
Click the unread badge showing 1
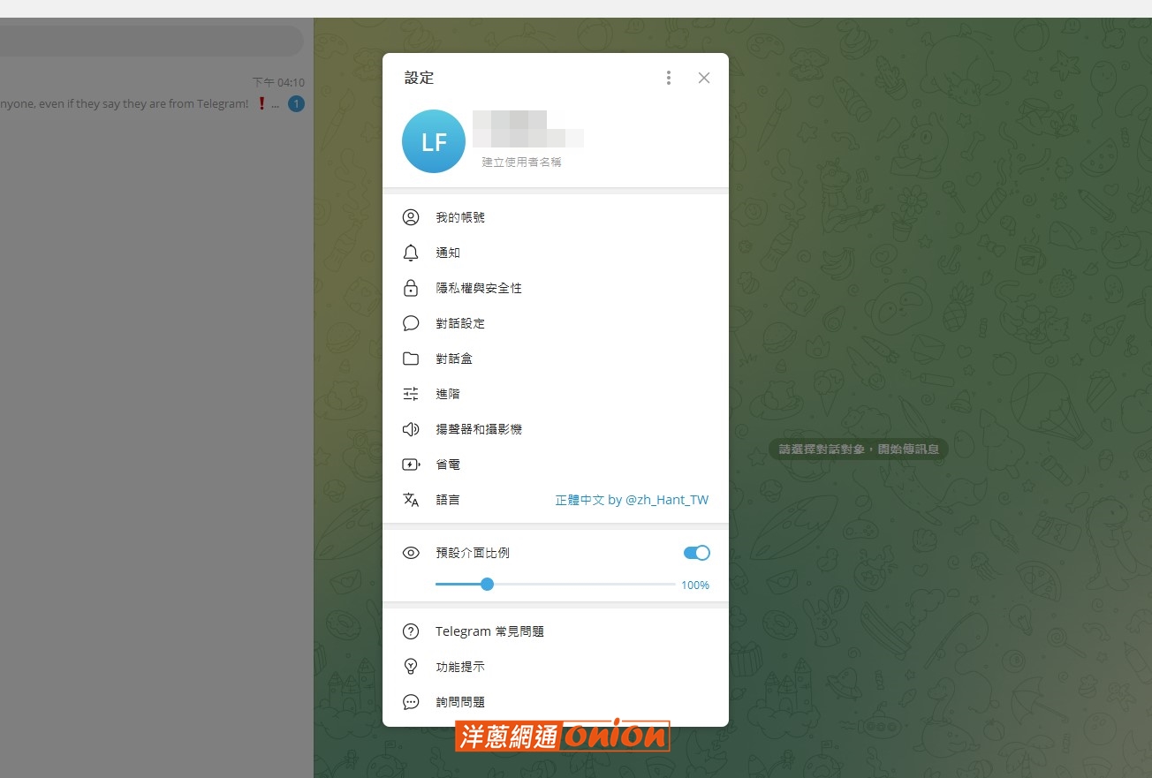click(297, 104)
